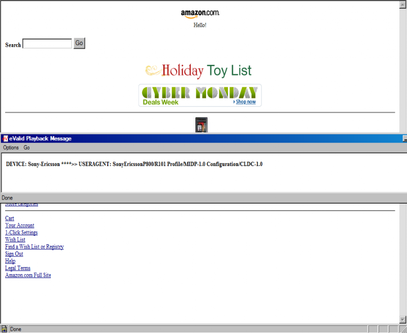Click the eValid icon in Playback Message title bar
Image resolution: width=407 pixels, height=333 pixels.
[5, 139]
